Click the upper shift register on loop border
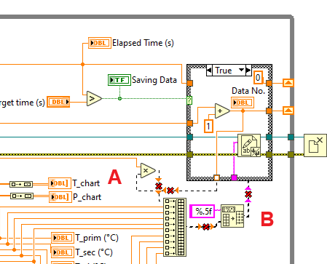Viewport: 327px width, 264px height. [x=288, y=83]
